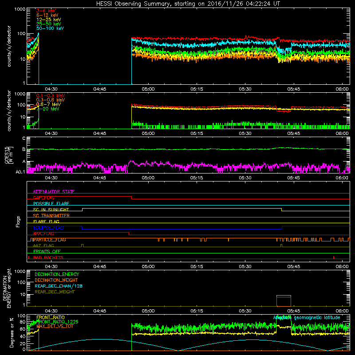Click counts/s/detector axis title of MeV panel
The height and width of the screenshot is (355, 355).
[9, 110]
